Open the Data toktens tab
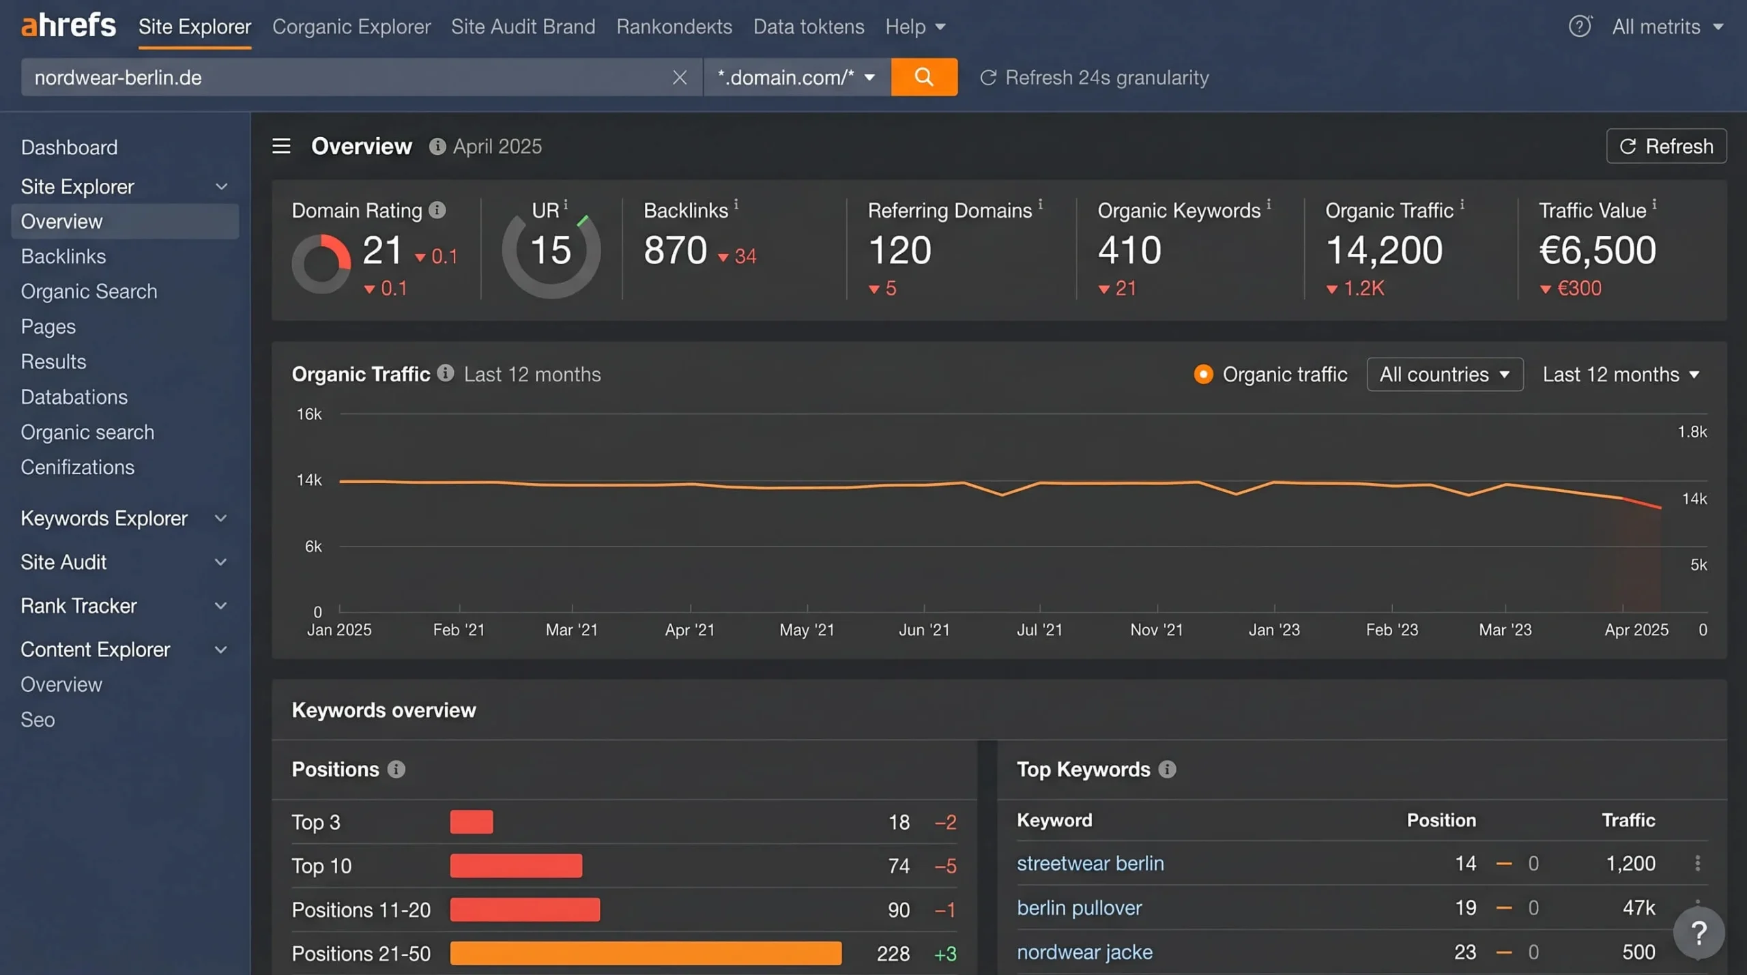Screen dimensions: 1747x975 (x=809, y=27)
